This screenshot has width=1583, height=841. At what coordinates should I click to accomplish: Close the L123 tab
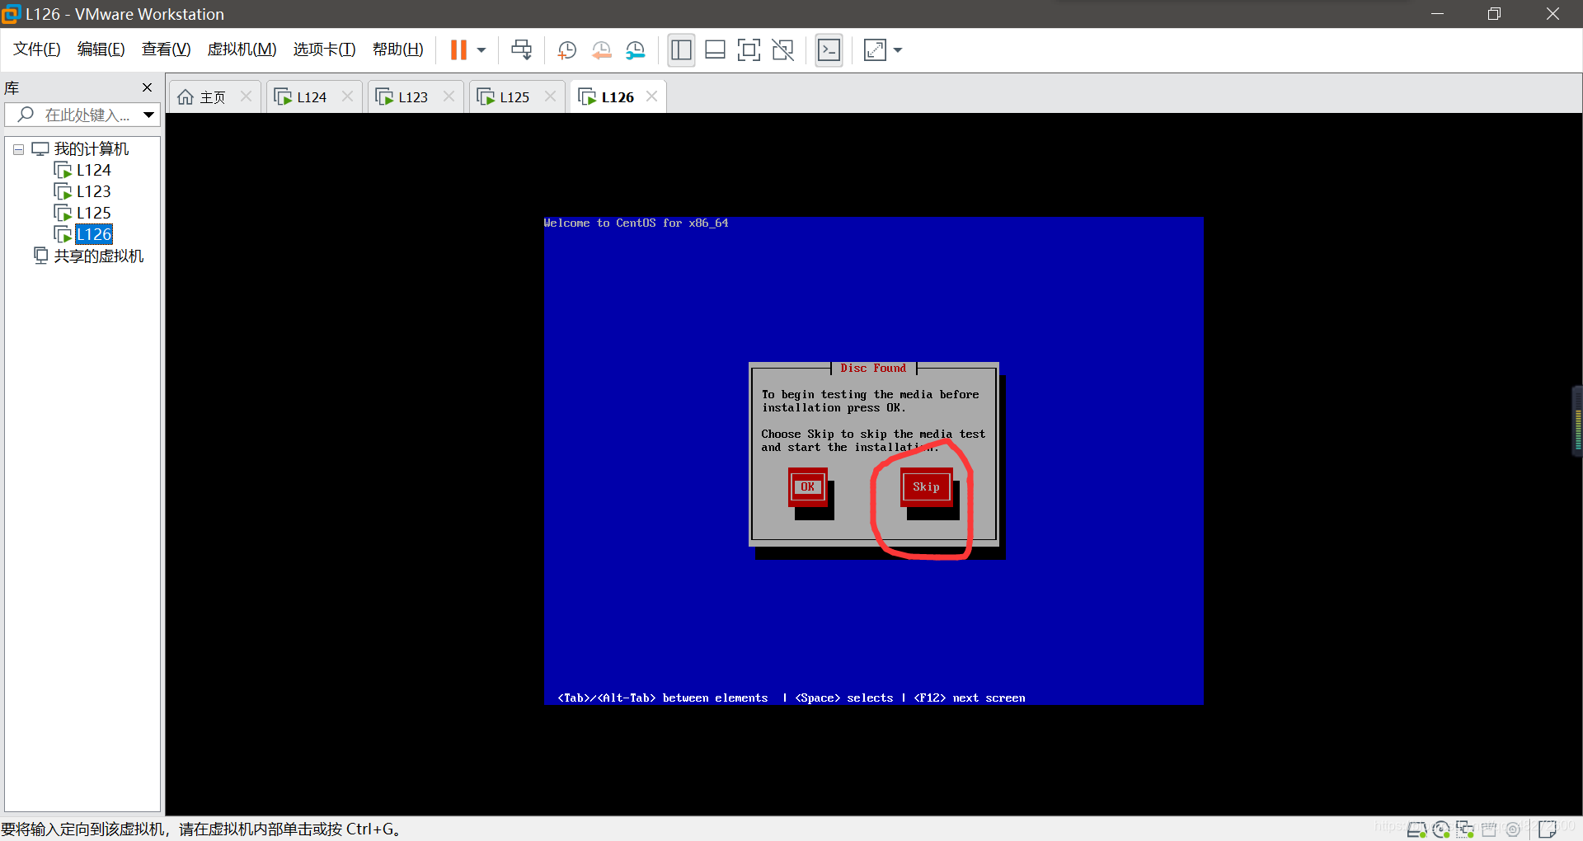pyautogui.click(x=449, y=96)
